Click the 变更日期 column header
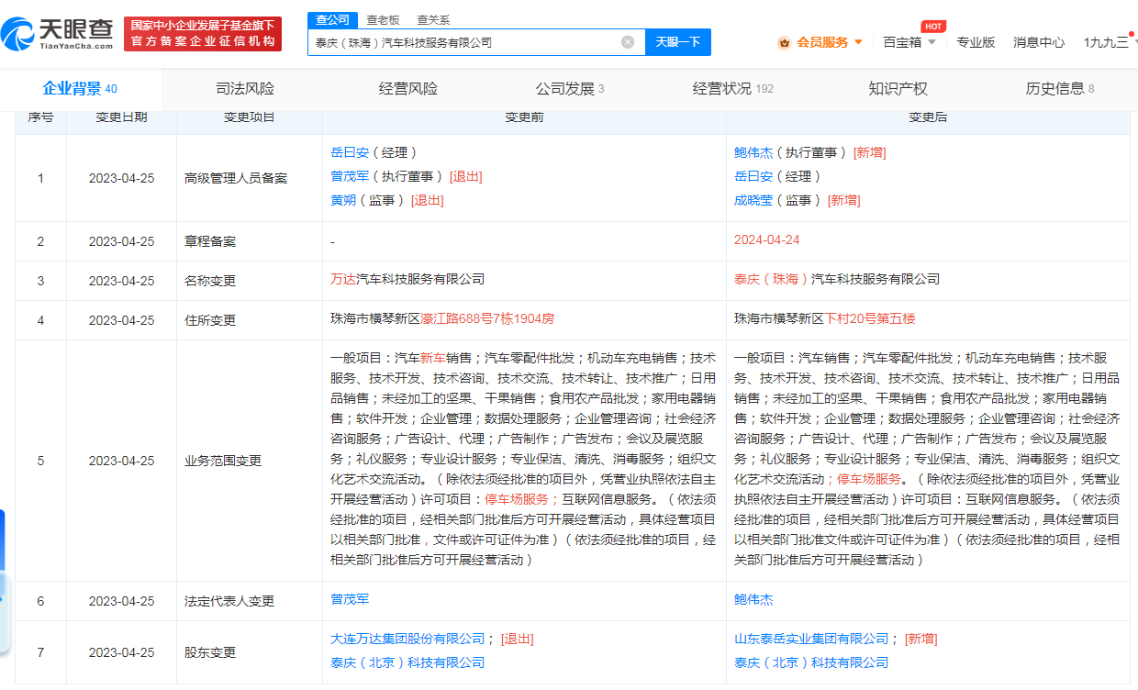 click(x=121, y=117)
